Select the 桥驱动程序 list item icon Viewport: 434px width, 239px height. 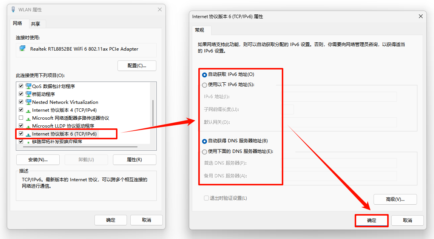coord(28,94)
